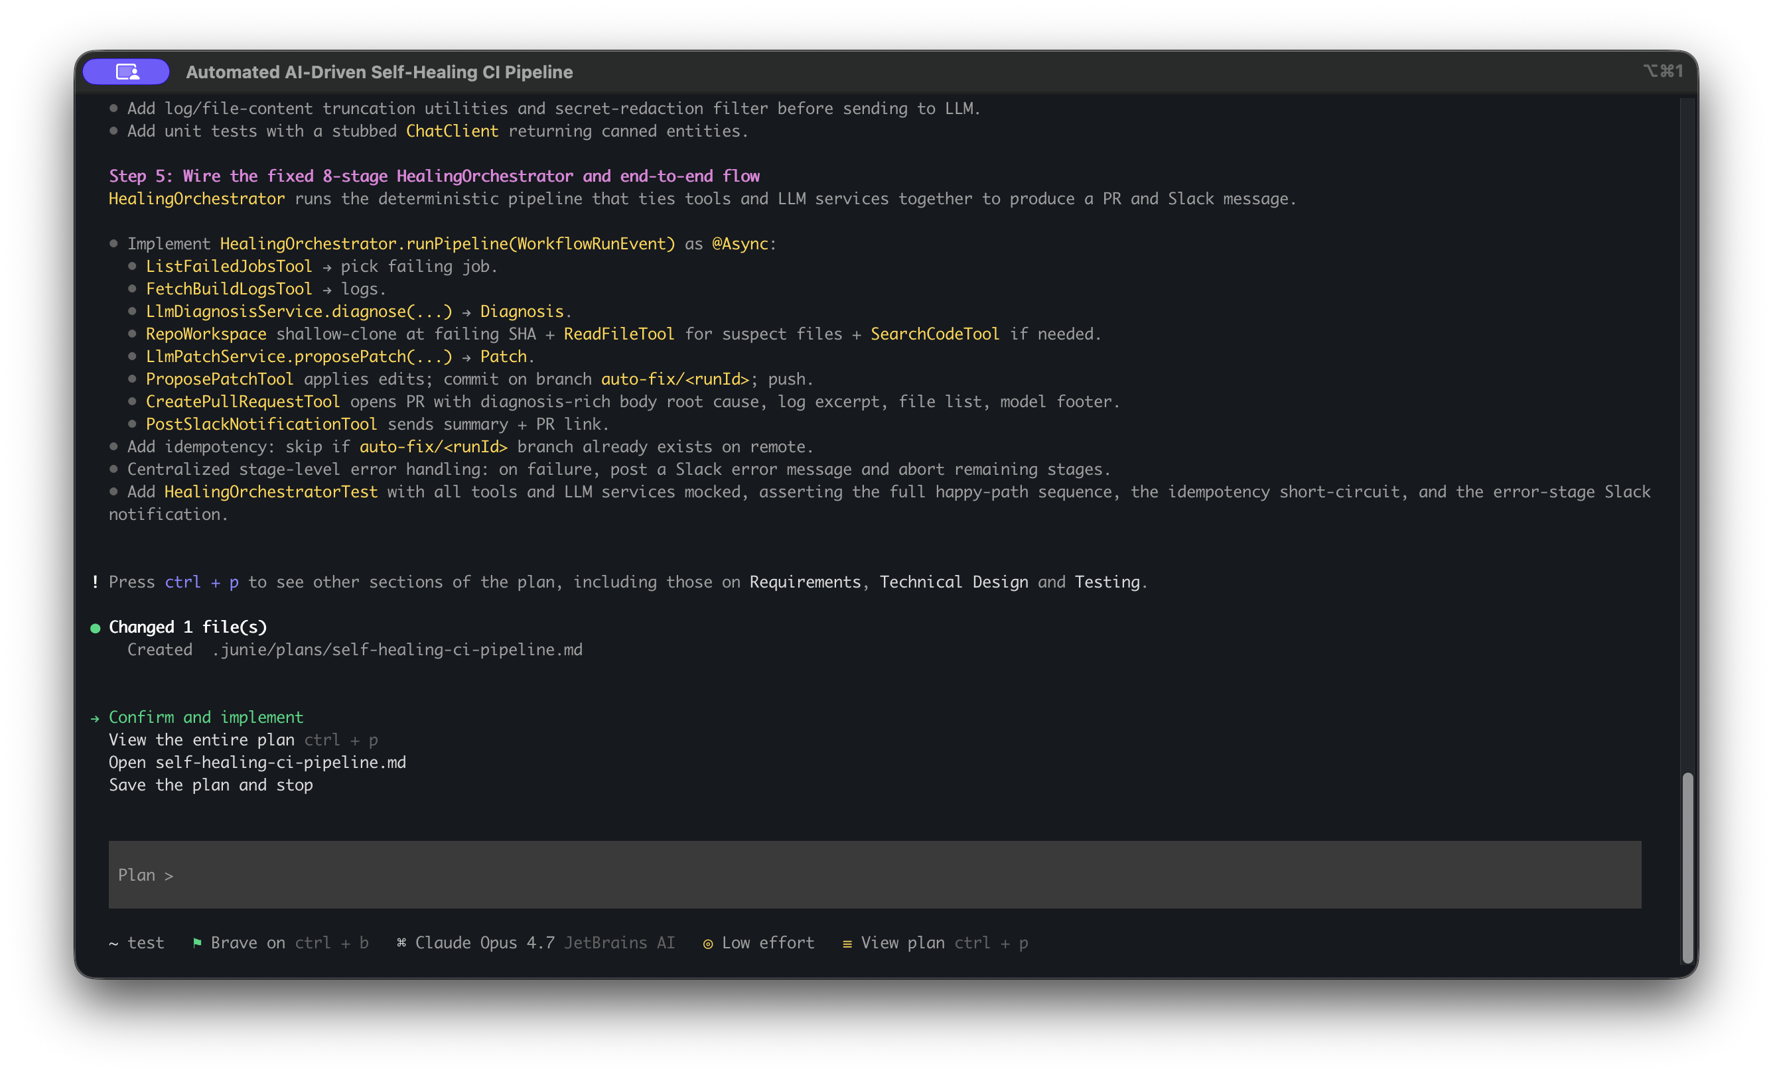Choose Open self-healing-ci-pipeline.md option
The height and width of the screenshot is (1077, 1773).
click(x=257, y=762)
